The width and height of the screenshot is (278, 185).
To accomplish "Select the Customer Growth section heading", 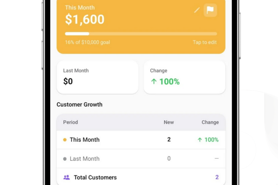I will tap(80, 104).
